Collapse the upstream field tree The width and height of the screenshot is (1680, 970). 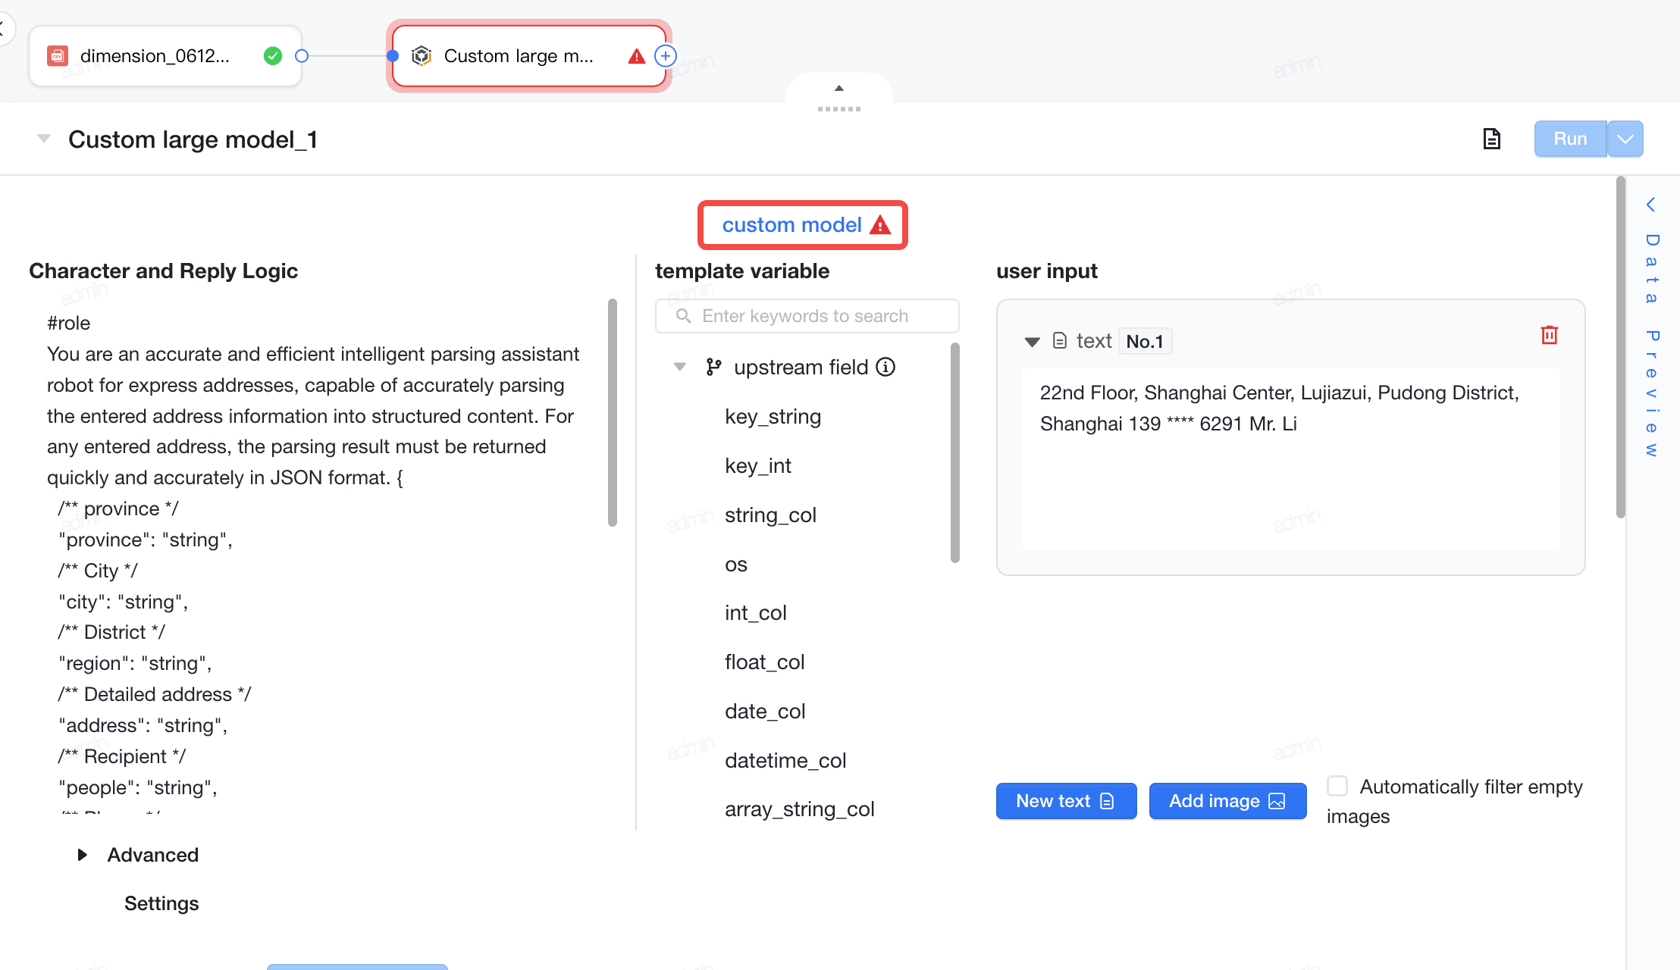(x=680, y=367)
